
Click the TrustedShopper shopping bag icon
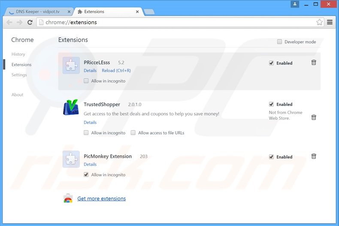[x=71, y=107]
